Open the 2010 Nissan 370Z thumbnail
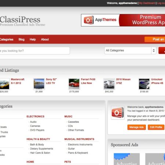165x165 pixels. pyautogui.click(x=109, y=84)
